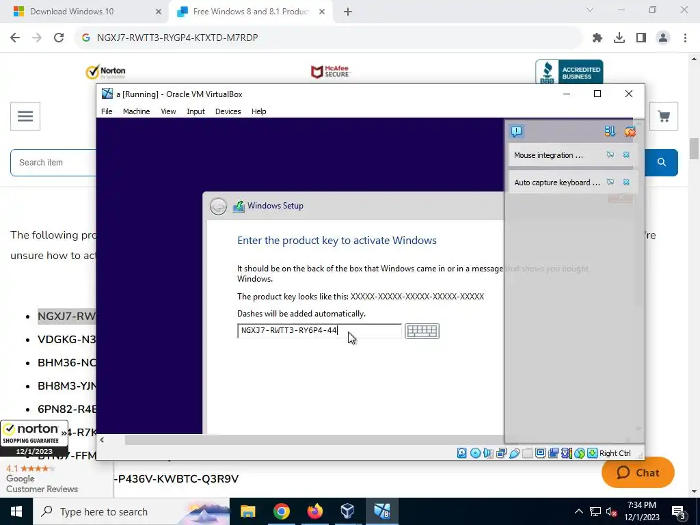Dismiss the Auto capture keyboard notification
Image resolution: width=700 pixels, height=525 pixels.
point(626,182)
